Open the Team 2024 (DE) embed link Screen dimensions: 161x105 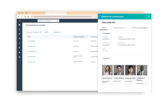point(31,51)
